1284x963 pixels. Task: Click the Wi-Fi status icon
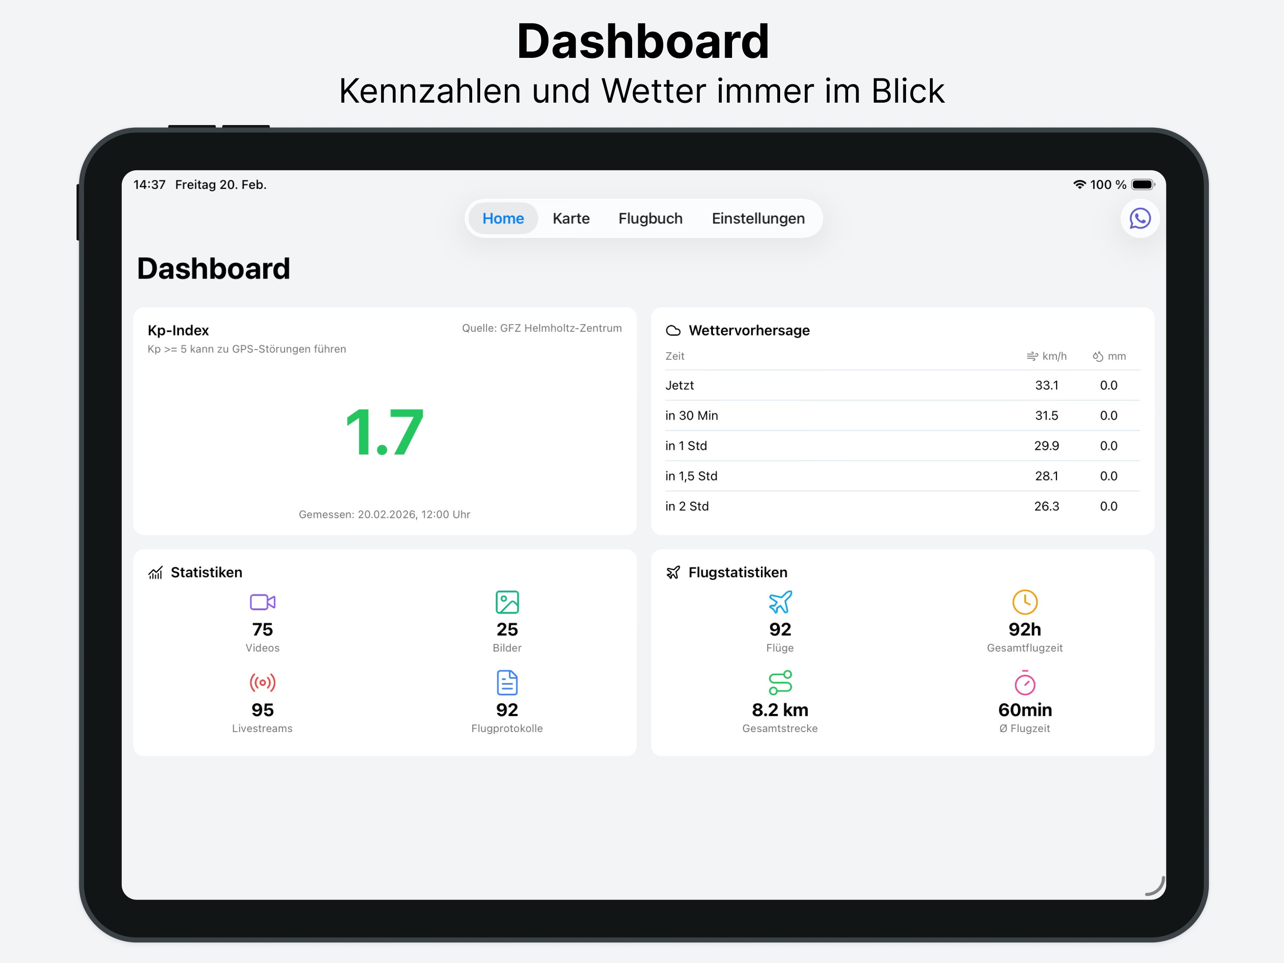click(1079, 185)
